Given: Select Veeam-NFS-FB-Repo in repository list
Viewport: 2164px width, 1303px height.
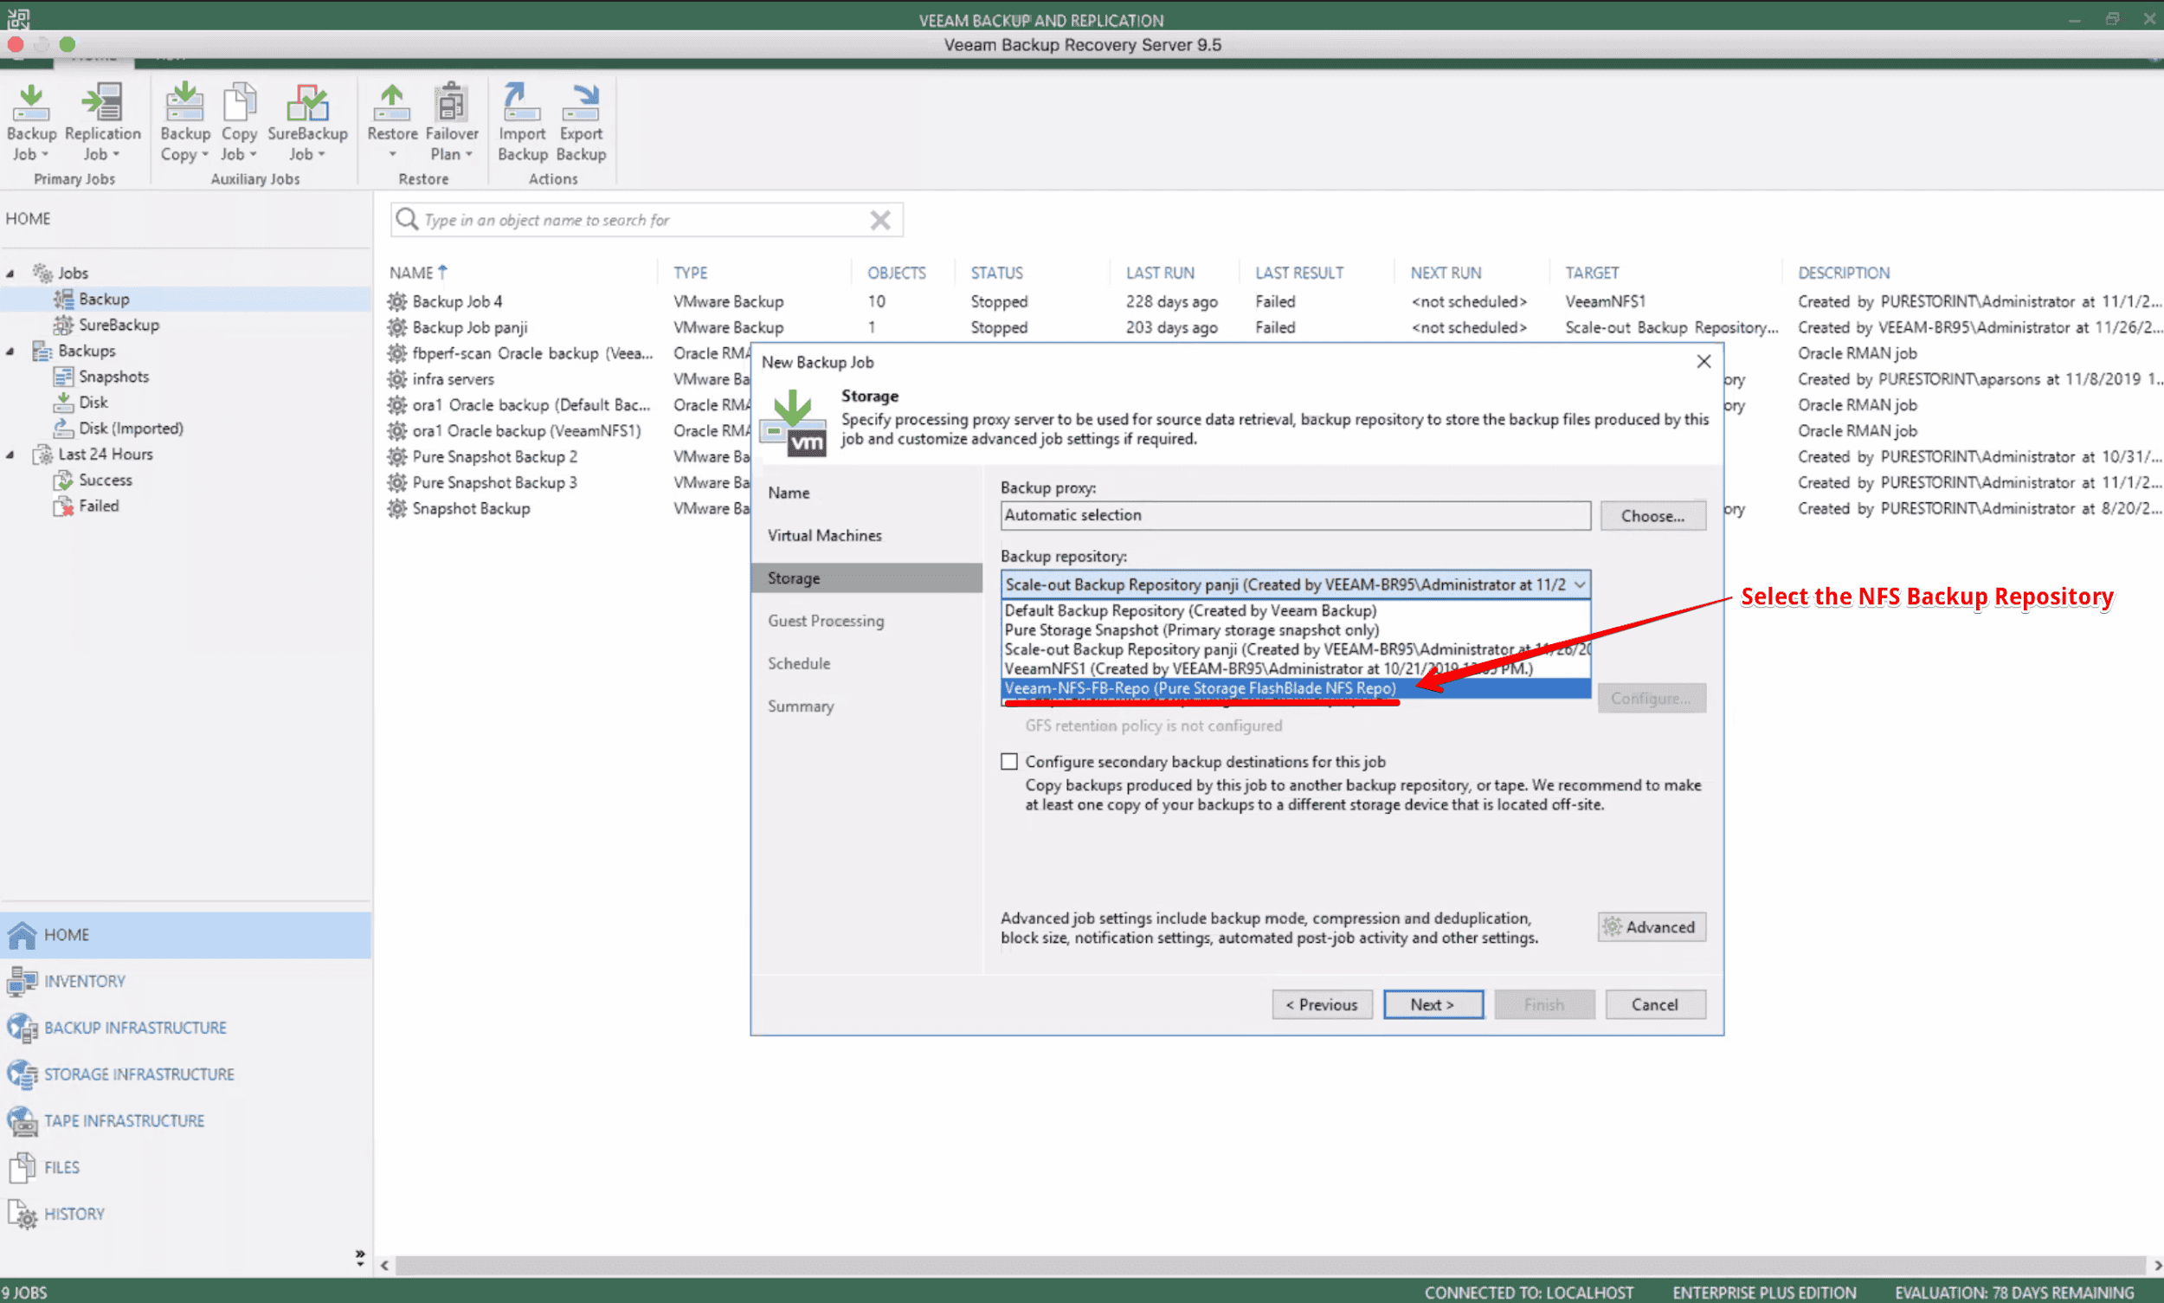Looking at the screenshot, I should click(1296, 688).
